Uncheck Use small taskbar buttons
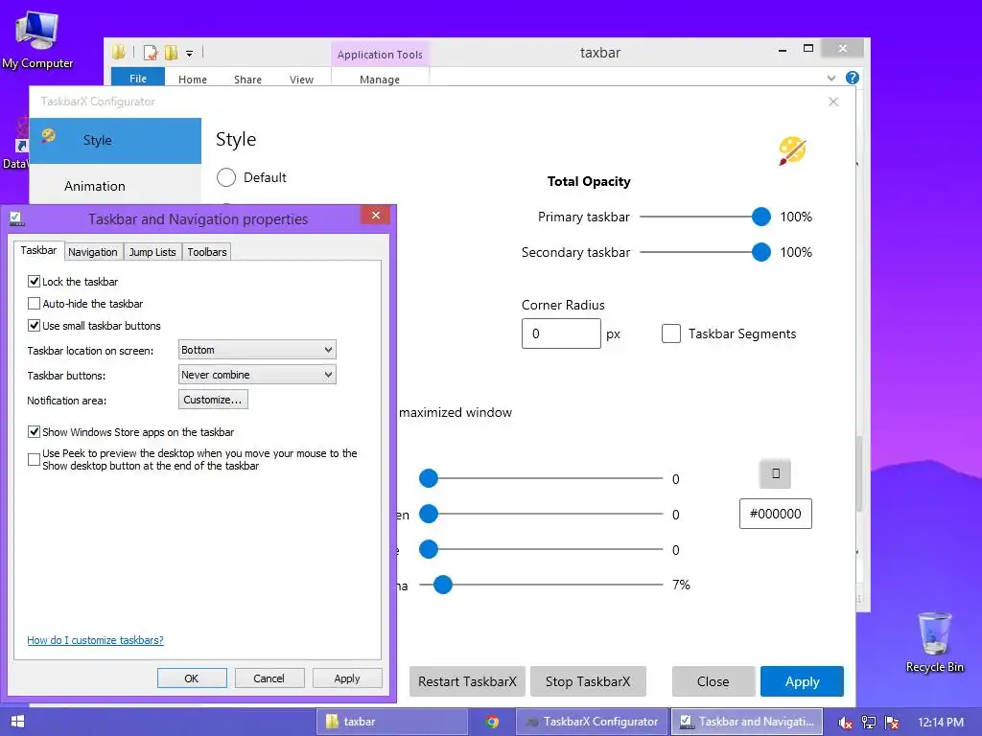 tap(34, 326)
